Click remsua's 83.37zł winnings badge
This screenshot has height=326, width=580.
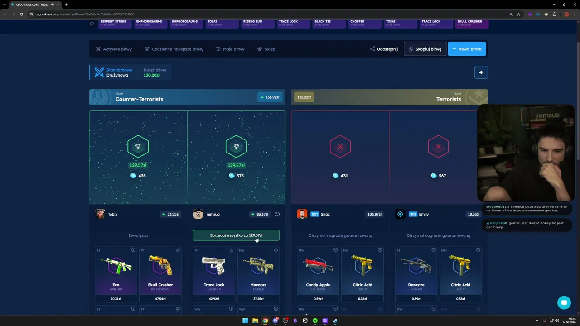pos(260,214)
